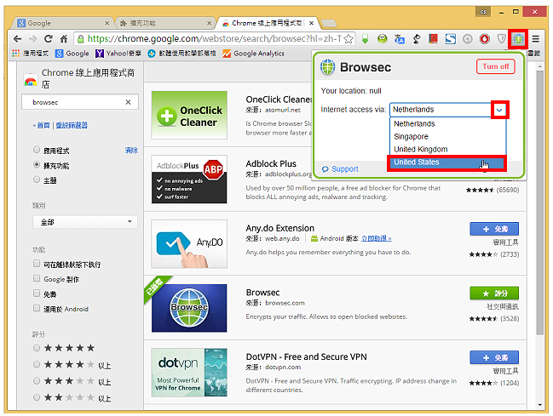This screenshot has width=553, height=416.
Task: Select the extensions radio button filter
Action: (x=37, y=164)
